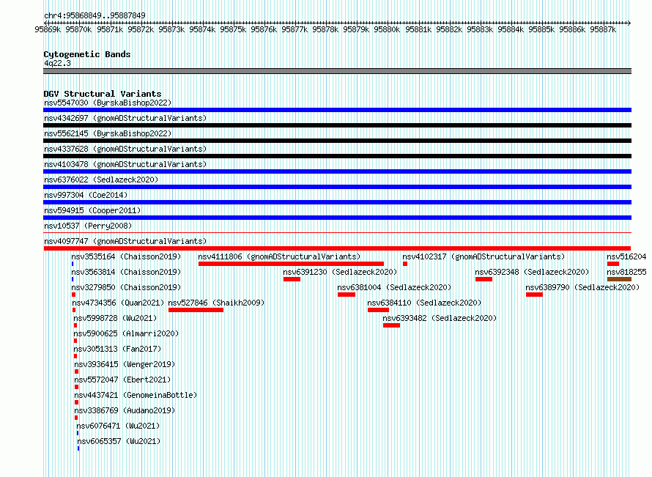Open nsv5572047 (Ebert2021) label
The image size is (652, 477).
point(122,380)
